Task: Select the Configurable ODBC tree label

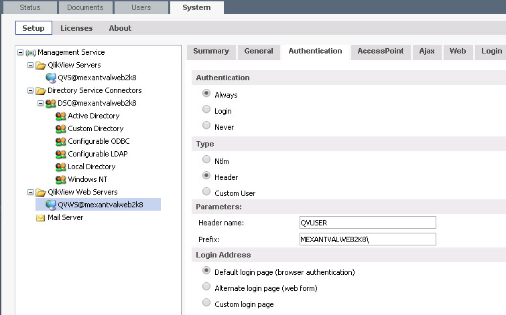Action: tap(99, 141)
